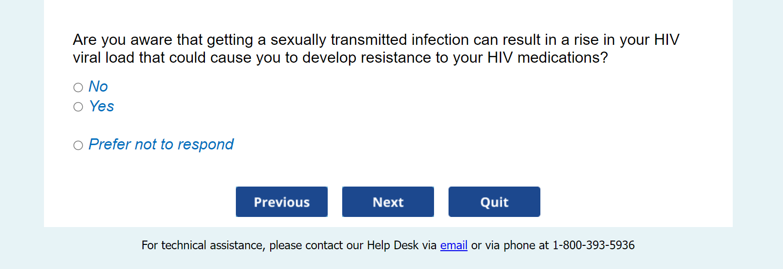Image resolution: width=783 pixels, height=269 pixels.
Task: Open the Help Desk email link
Action: [453, 245]
